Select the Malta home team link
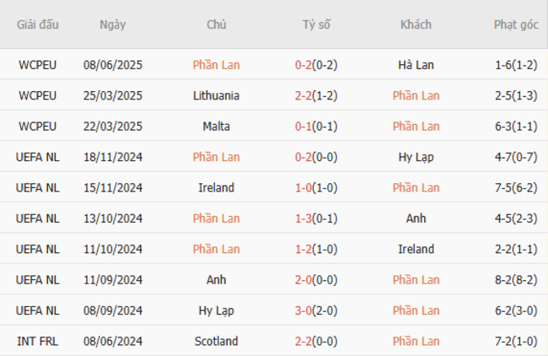The width and height of the screenshot is (548, 356). [216, 127]
